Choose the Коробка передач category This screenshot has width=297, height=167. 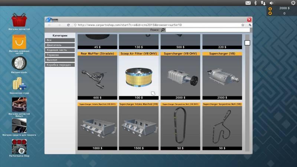pos(60,65)
